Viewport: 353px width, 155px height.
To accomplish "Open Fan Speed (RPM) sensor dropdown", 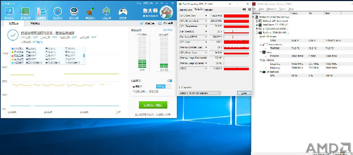I will pos(206,37).
